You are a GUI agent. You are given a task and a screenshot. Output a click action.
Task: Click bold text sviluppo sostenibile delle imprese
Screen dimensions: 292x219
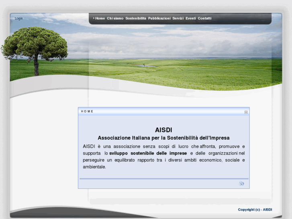(x=148, y=154)
